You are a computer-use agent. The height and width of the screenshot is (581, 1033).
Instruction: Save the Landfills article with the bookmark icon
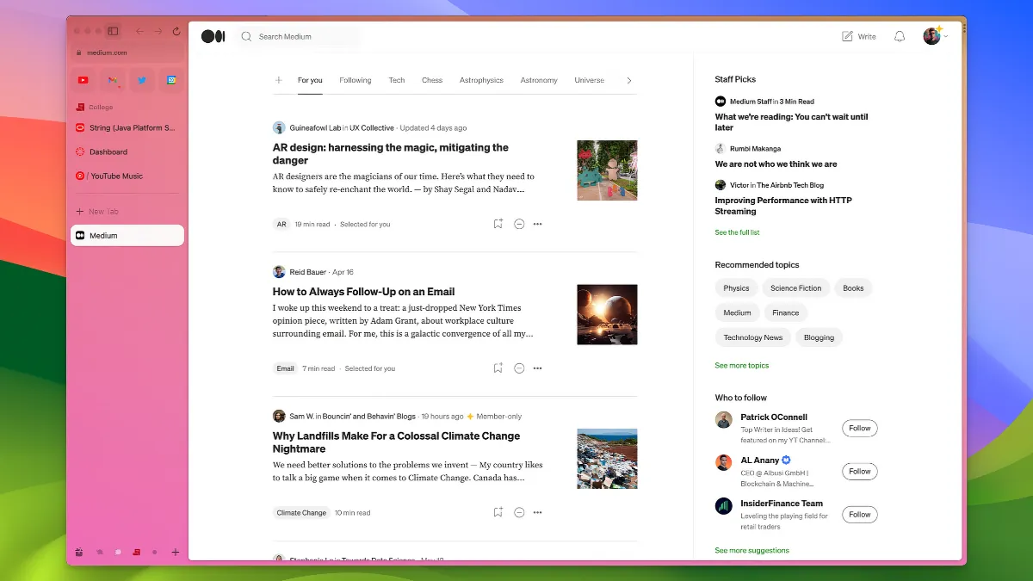(x=498, y=512)
